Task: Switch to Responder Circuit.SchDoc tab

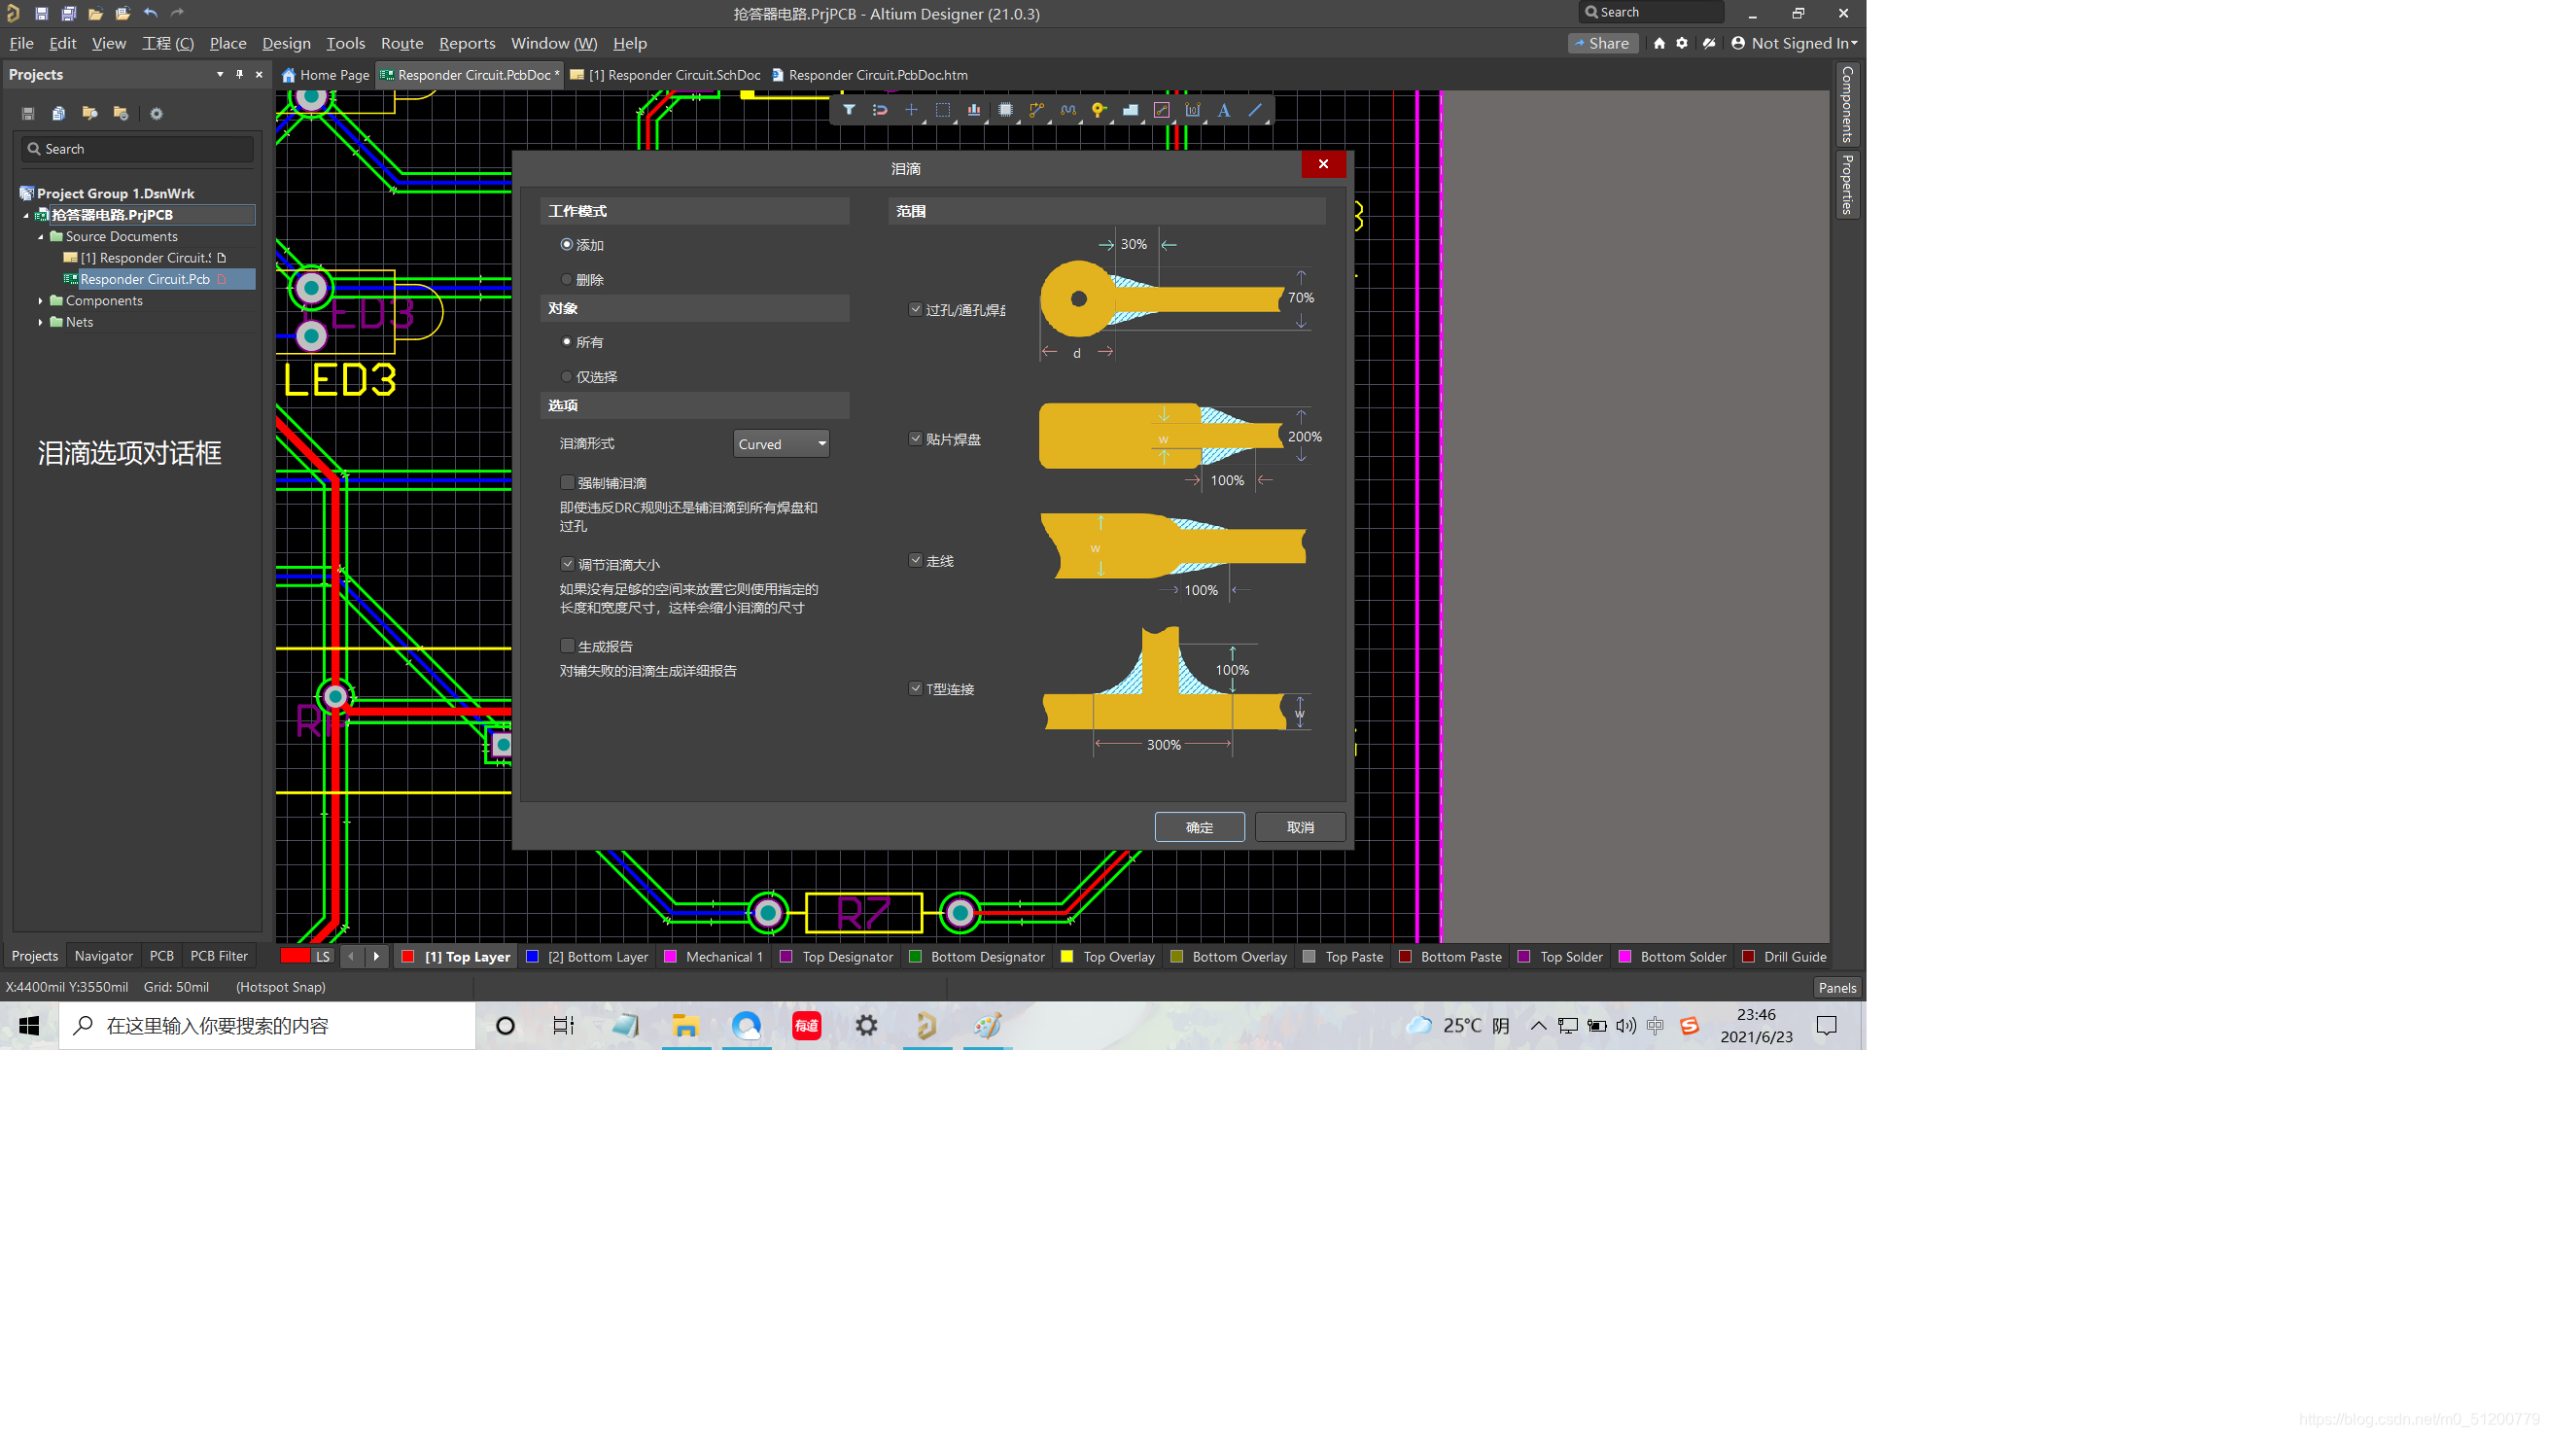Action: [x=673, y=75]
